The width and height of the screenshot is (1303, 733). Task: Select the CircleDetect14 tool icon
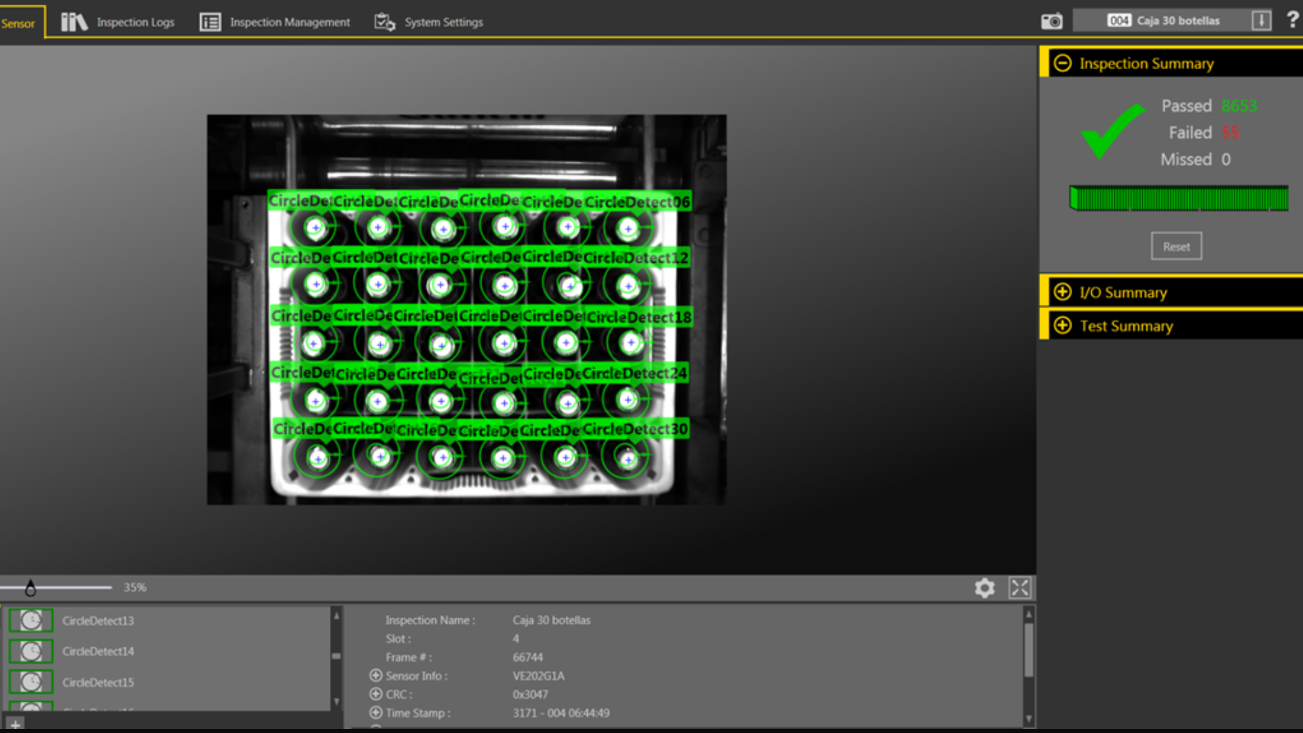click(31, 652)
